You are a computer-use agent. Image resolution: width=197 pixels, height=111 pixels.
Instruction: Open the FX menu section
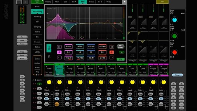click(37, 37)
